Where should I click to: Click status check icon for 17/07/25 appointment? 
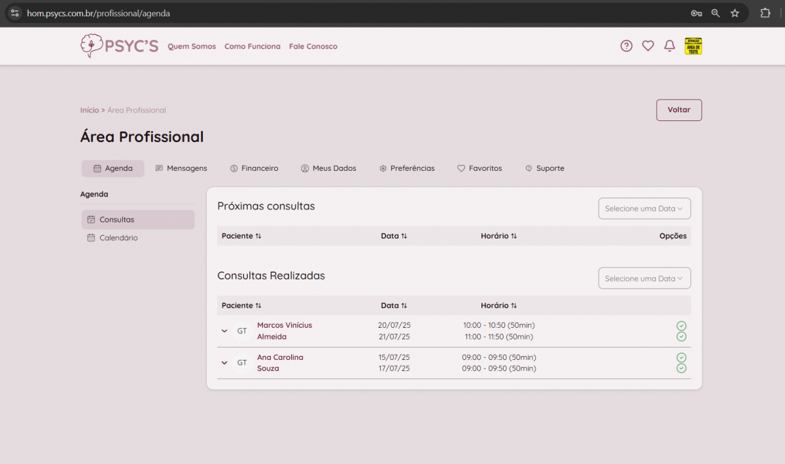681,368
